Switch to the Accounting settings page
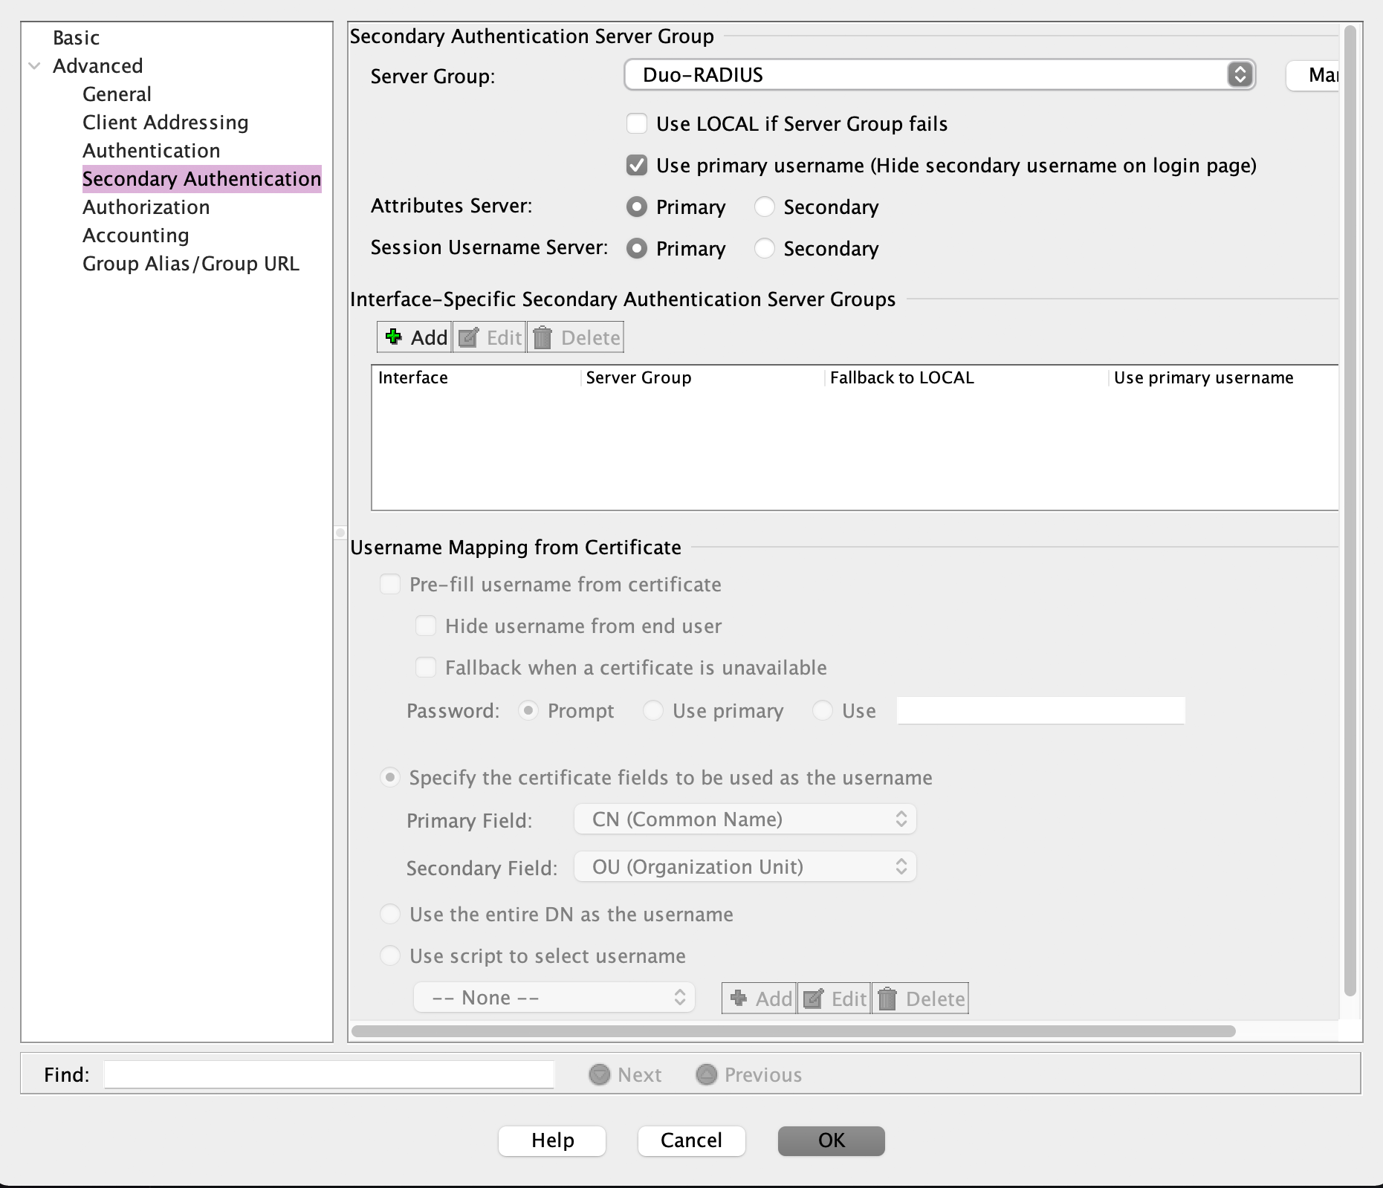This screenshot has width=1383, height=1188. [x=135, y=235]
